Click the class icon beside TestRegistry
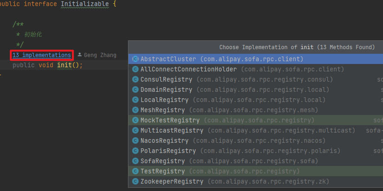The width and height of the screenshot is (383, 191). pos(135,171)
